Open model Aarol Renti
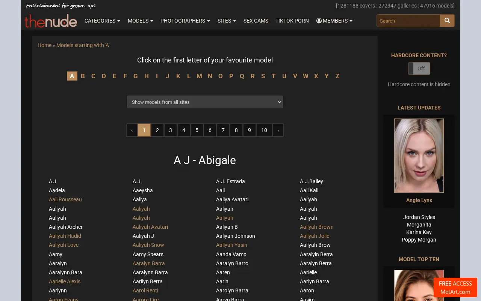Screen dimensions: 481x301 pyautogui.click(x=145, y=290)
